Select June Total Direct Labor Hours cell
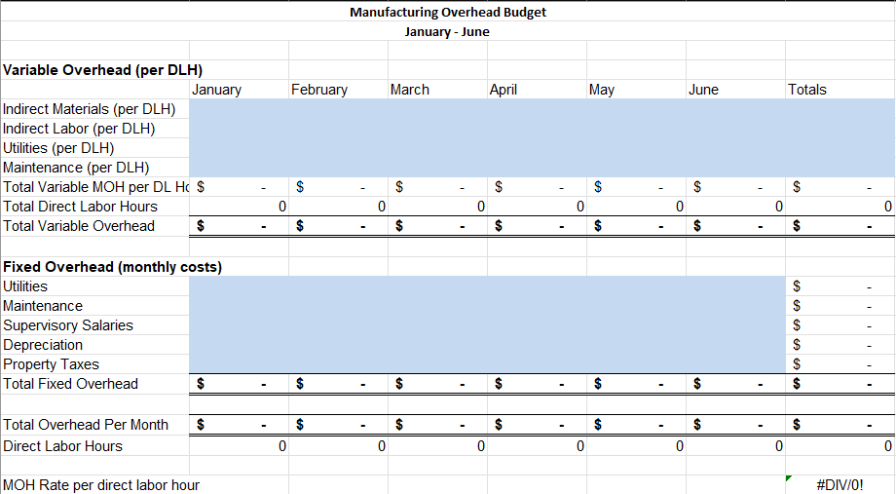 [736, 207]
